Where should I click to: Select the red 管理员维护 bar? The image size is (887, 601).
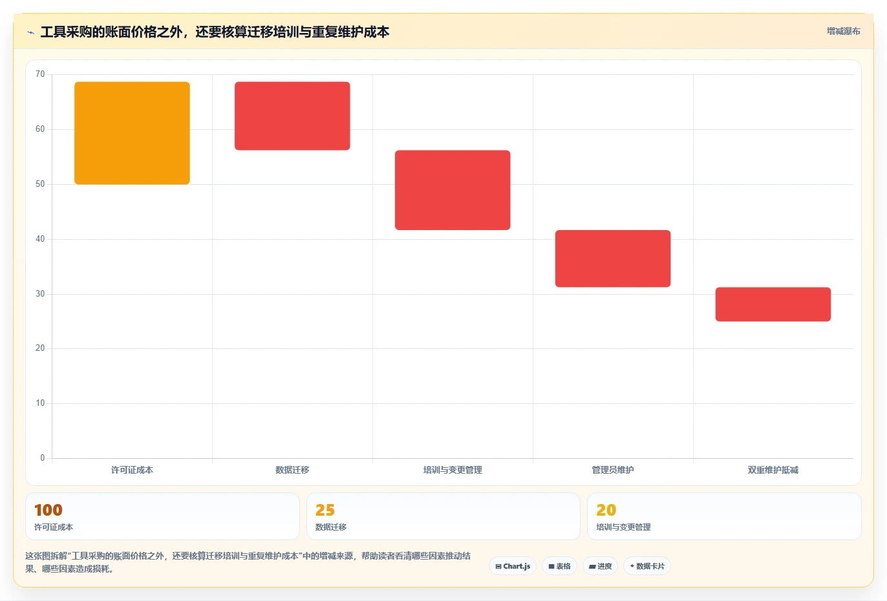tap(613, 258)
